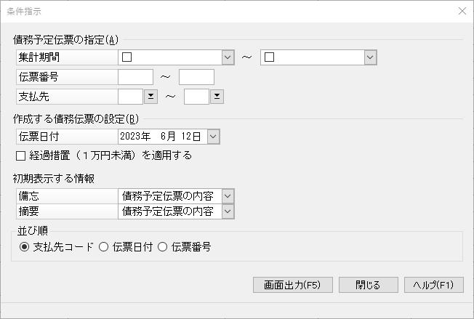Image resolution: width=474 pixels, height=319 pixels.
Task: Expand the 備忘 dropdown list
Action: click(228, 196)
